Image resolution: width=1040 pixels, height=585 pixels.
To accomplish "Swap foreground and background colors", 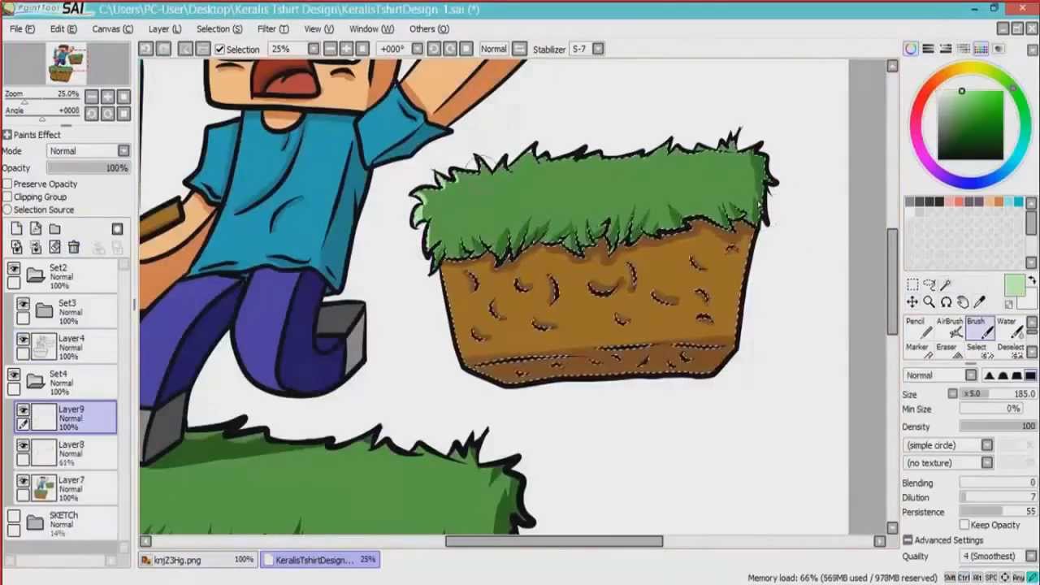I will pyautogui.click(x=1032, y=281).
